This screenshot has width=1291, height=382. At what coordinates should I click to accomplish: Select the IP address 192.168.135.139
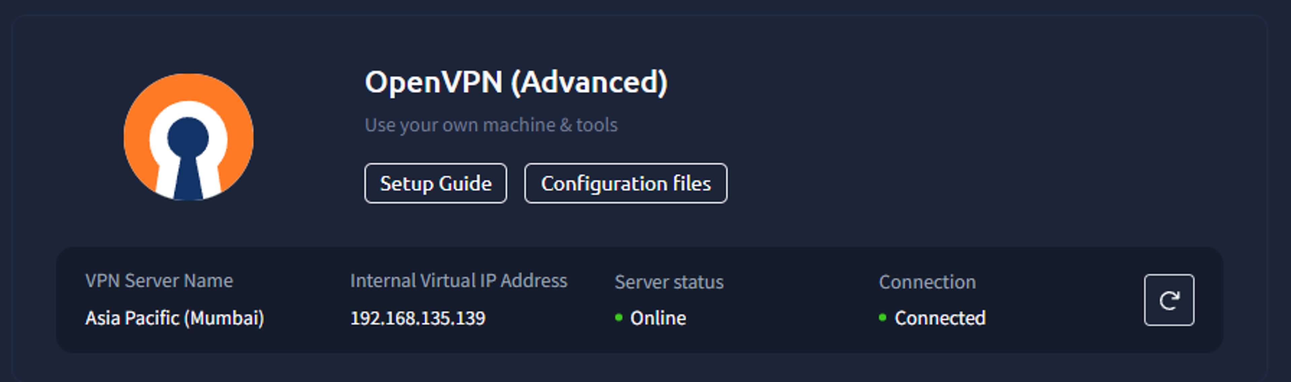coord(418,318)
